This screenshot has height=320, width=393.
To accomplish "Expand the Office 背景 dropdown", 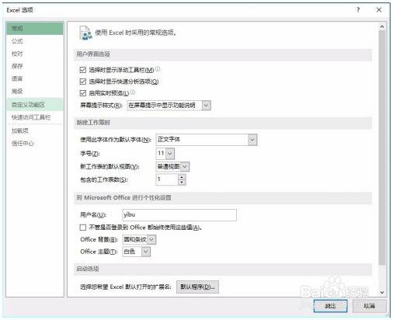I will pyautogui.click(x=139, y=239).
